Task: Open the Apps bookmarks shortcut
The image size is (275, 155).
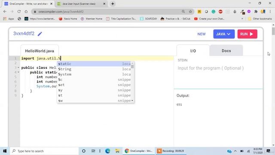Action: click(9, 19)
